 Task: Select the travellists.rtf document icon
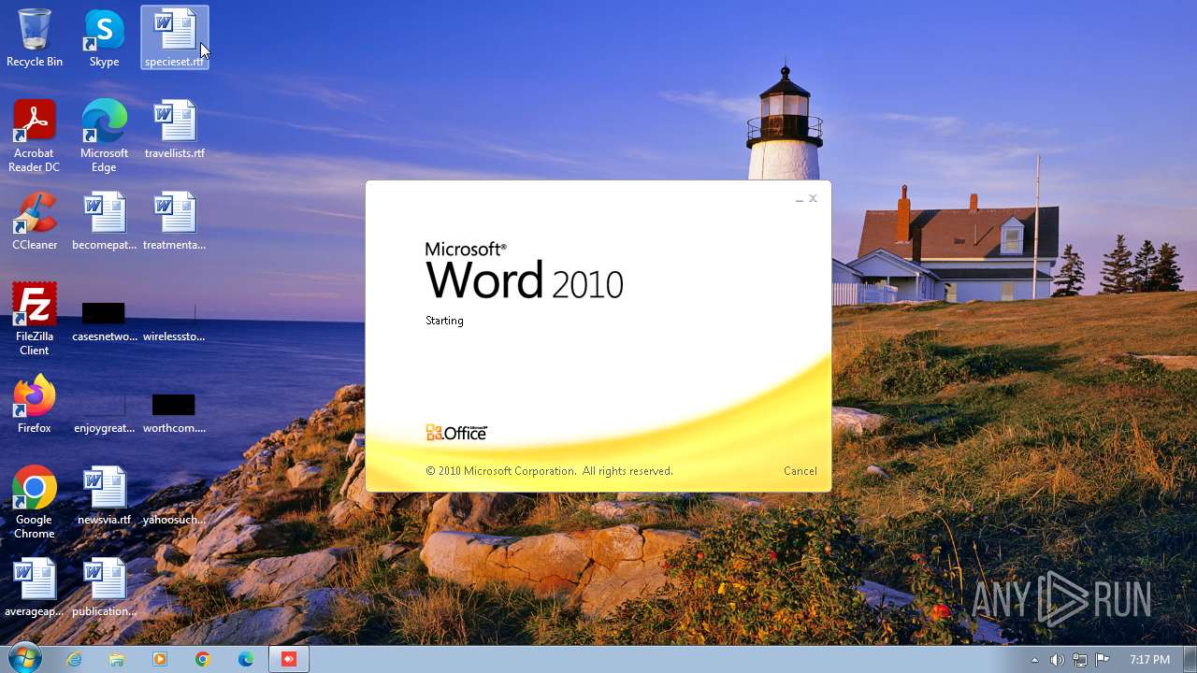[175, 129]
